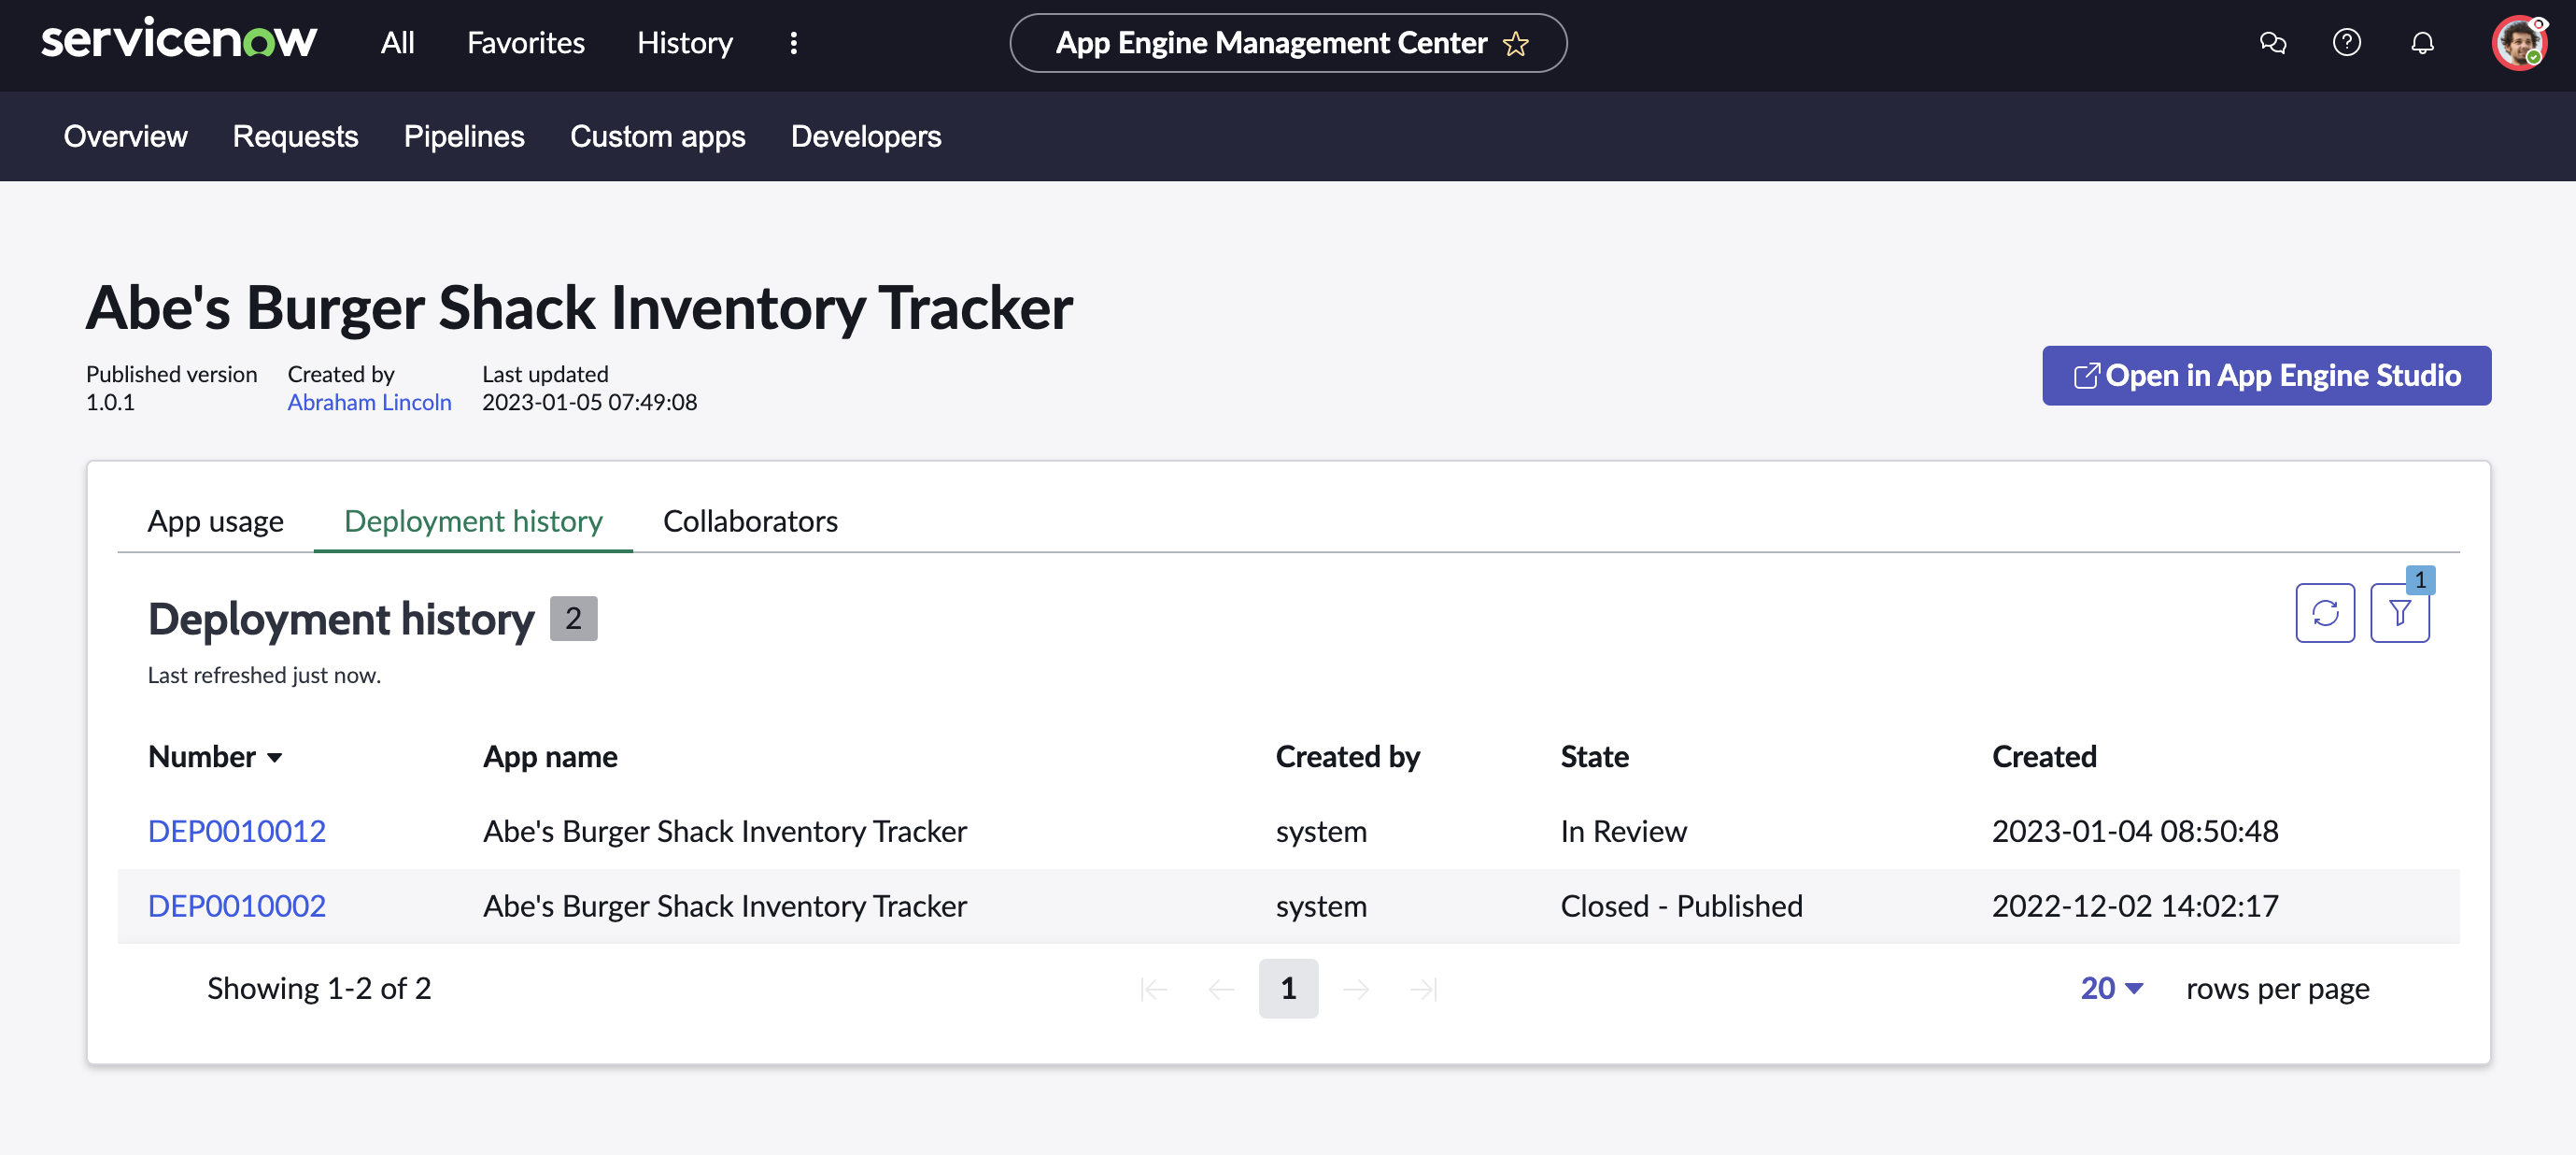
Task: Click the In Review state cell
Action: tap(1623, 831)
